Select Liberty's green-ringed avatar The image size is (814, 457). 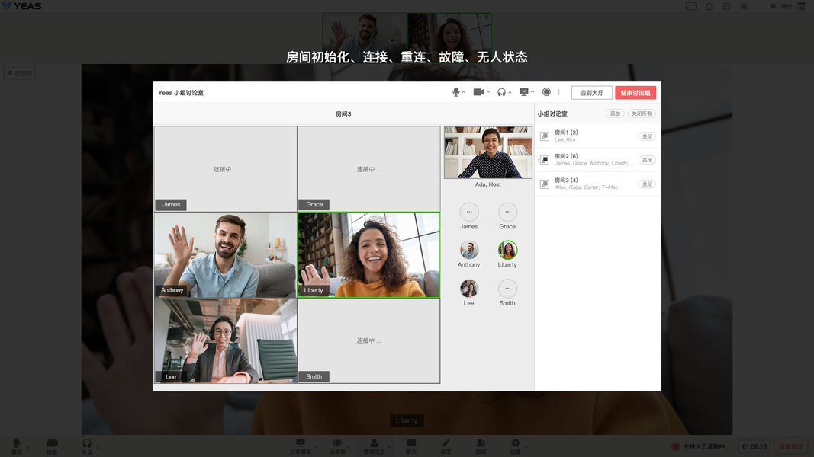[508, 251]
